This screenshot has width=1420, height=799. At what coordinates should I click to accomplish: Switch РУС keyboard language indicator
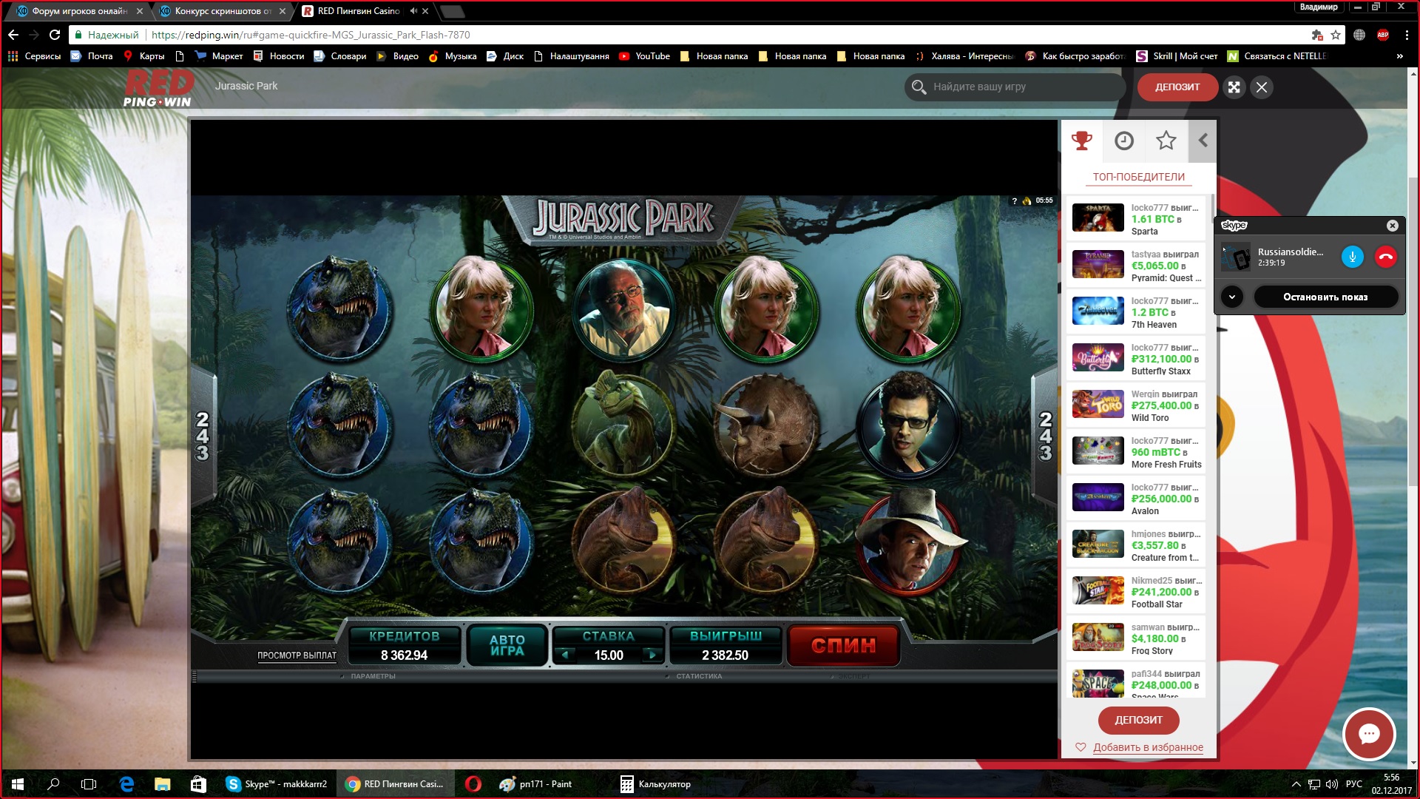point(1353,784)
